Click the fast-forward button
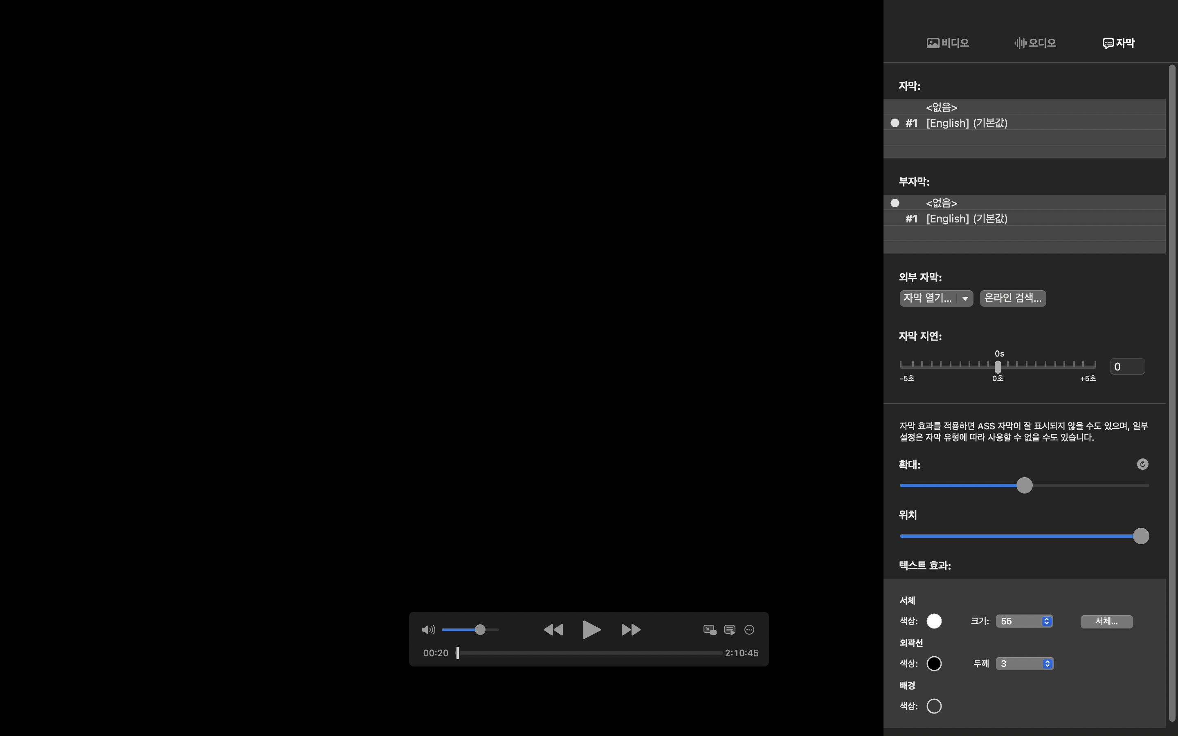Image resolution: width=1178 pixels, height=736 pixels. (631, 630)
